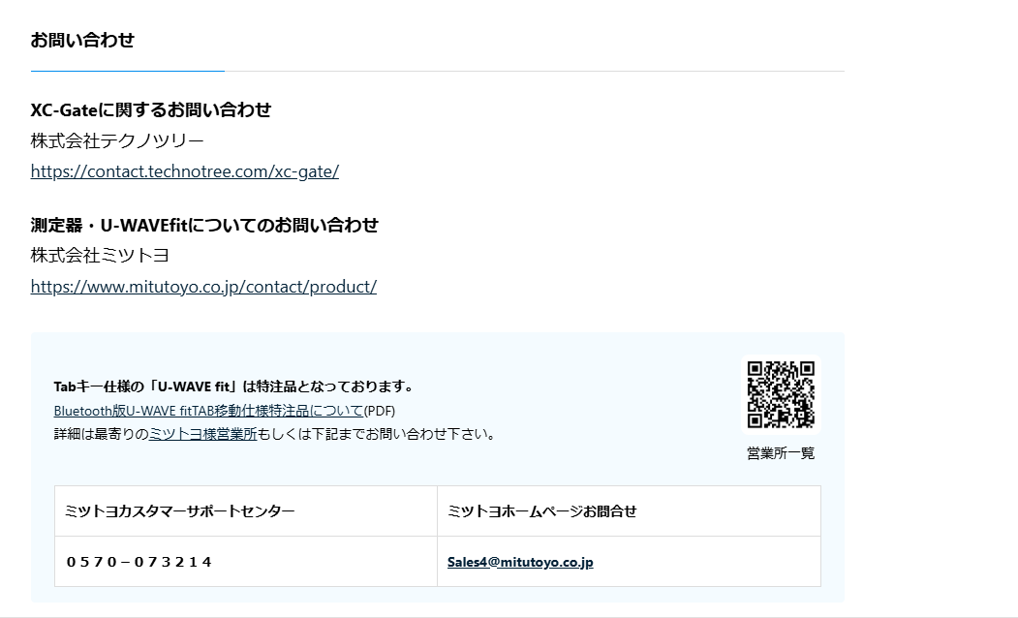This screenshot has height=618, width=1018.
Task: Click the Sales4@mitutoyo.co.jp email link
Action: [x=520, y=562]
